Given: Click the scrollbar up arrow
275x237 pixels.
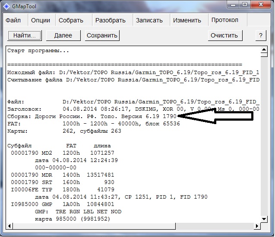Looking at the screenshot, I should (264, 51).
